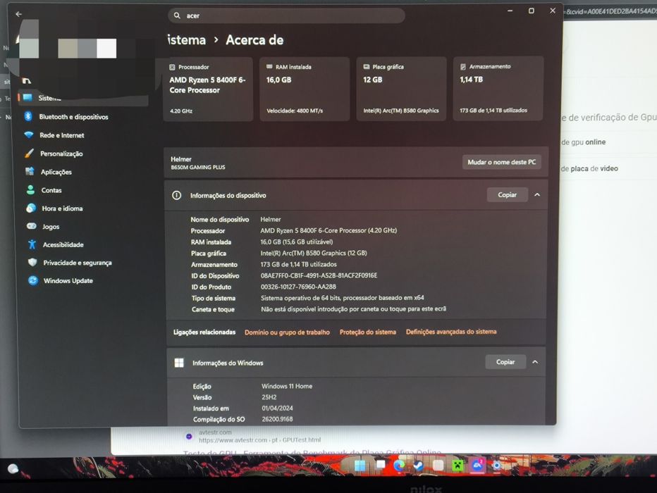
Task: Click the search field containing 'acer'
Action: (x=286, y=15)
